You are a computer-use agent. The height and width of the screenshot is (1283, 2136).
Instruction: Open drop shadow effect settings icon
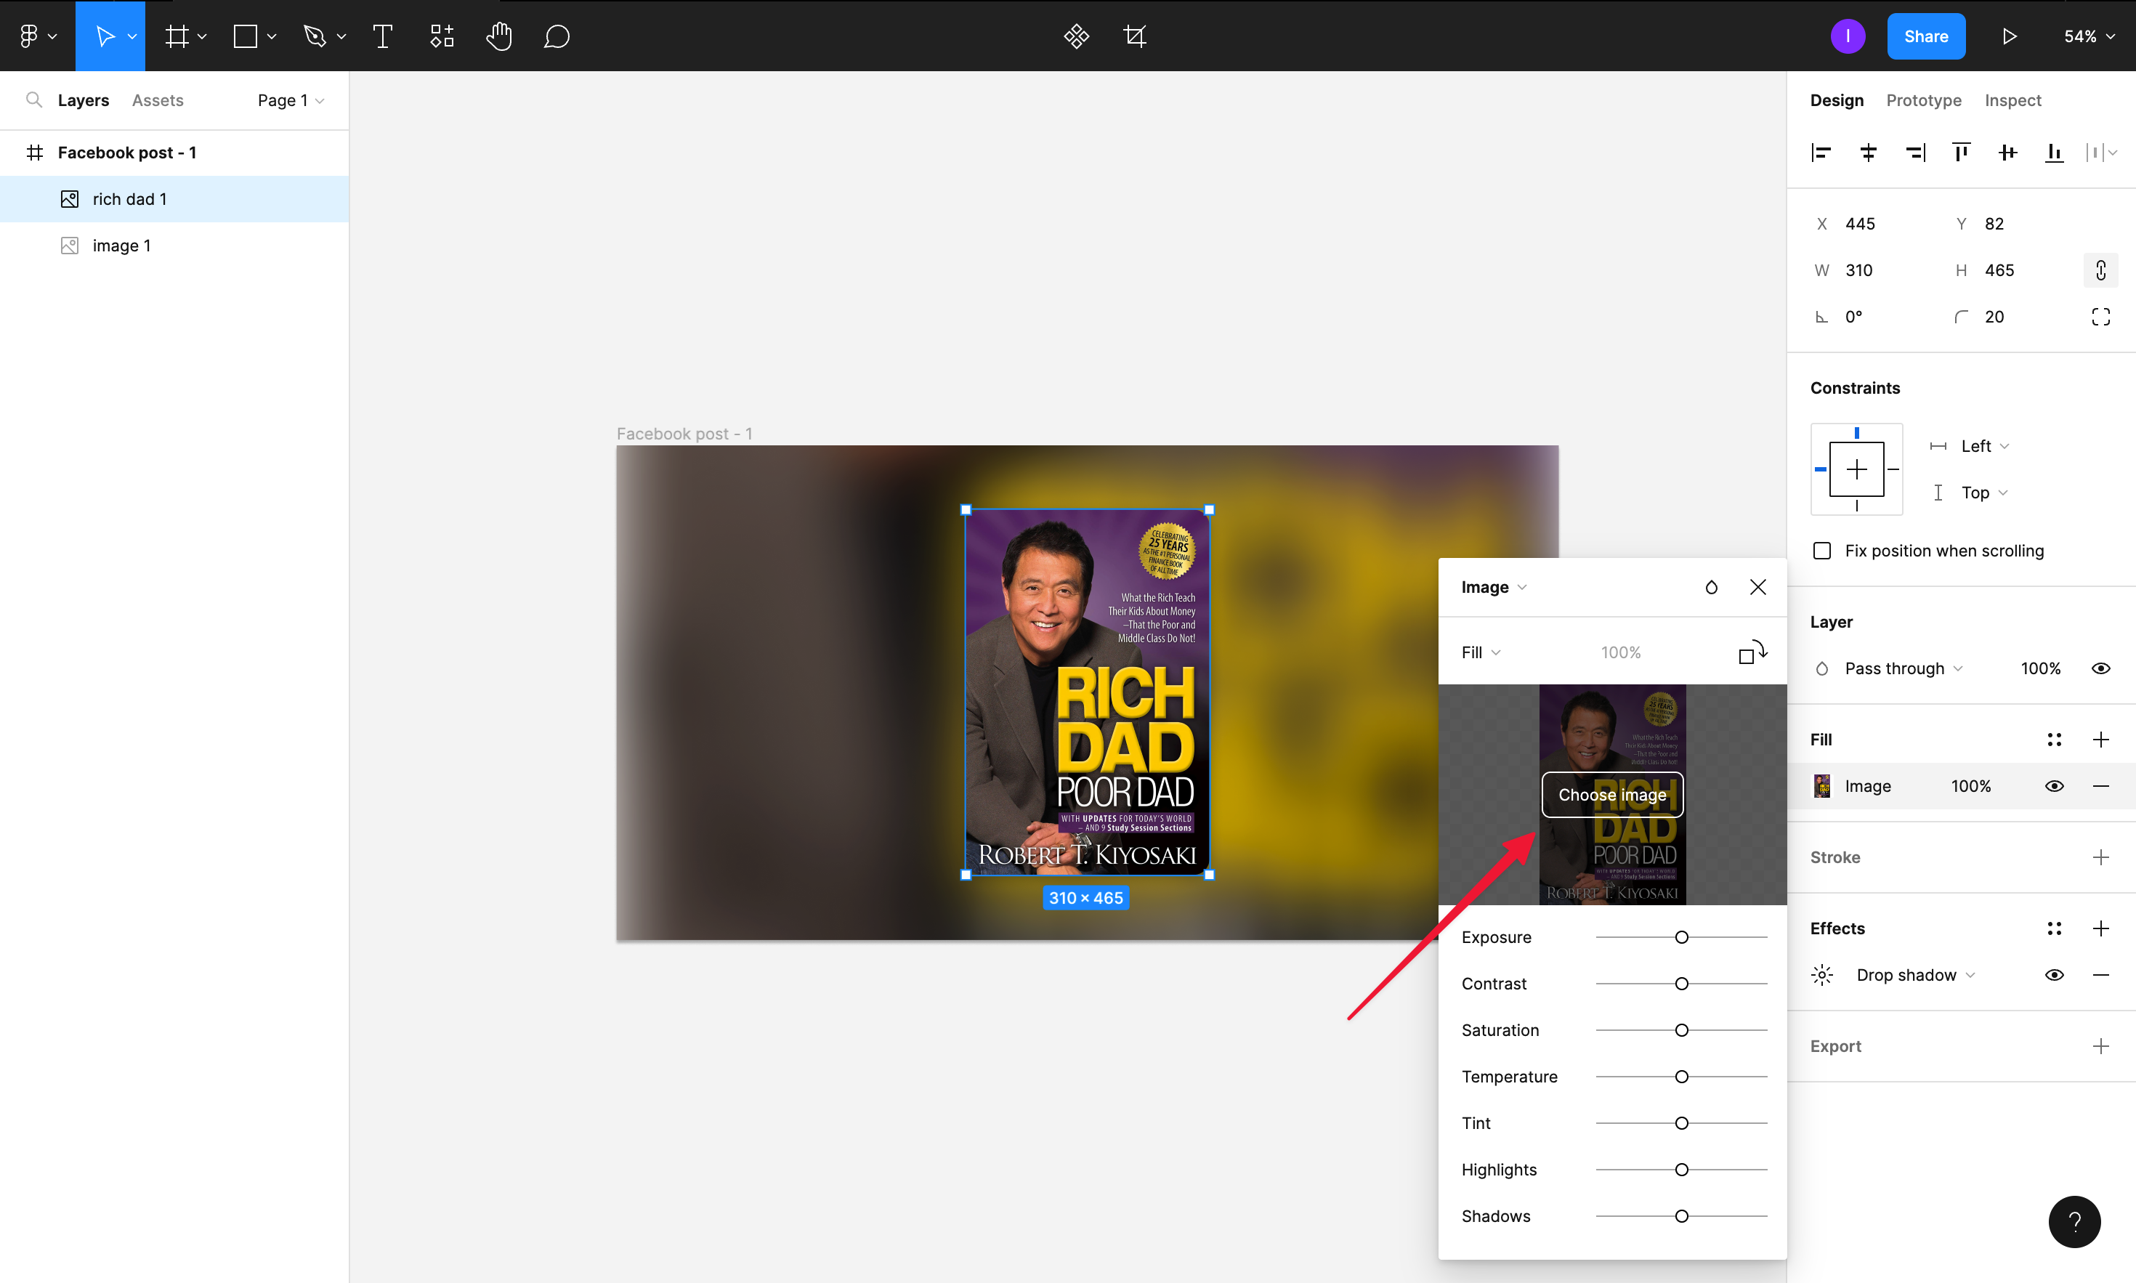[1821, 974]
